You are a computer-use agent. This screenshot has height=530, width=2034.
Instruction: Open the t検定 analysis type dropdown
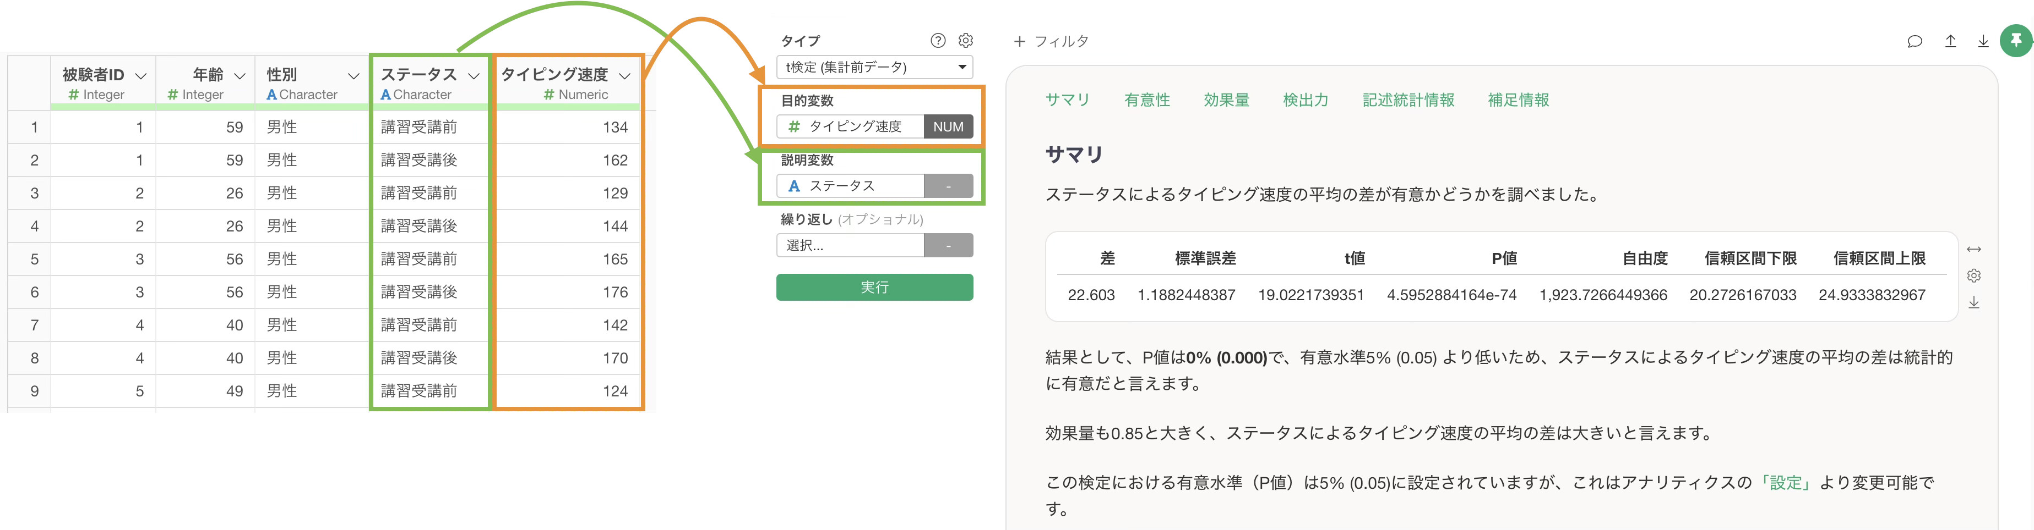click(874, 67)
